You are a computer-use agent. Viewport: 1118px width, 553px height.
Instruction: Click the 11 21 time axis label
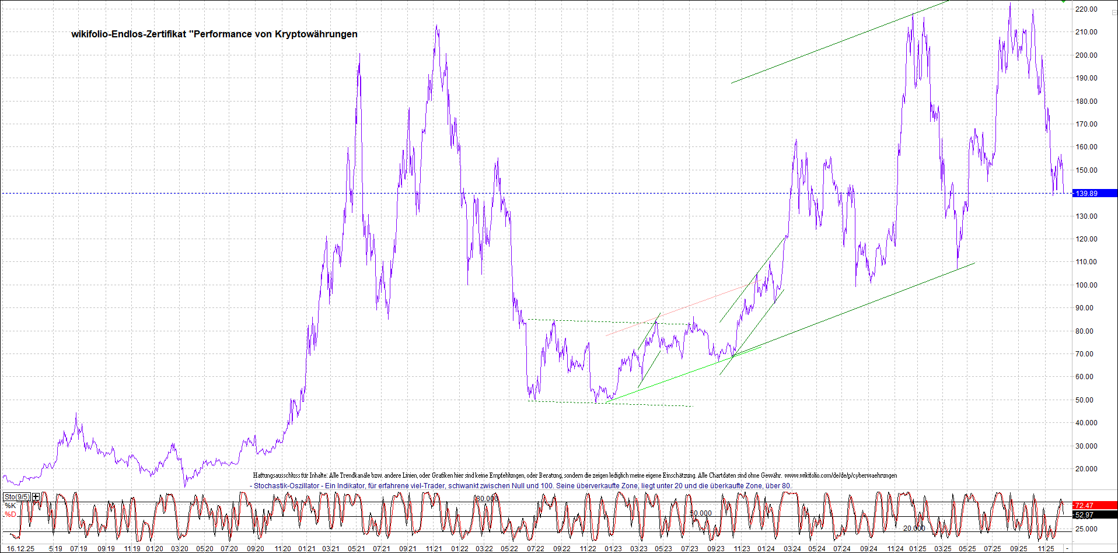(433, 548)
